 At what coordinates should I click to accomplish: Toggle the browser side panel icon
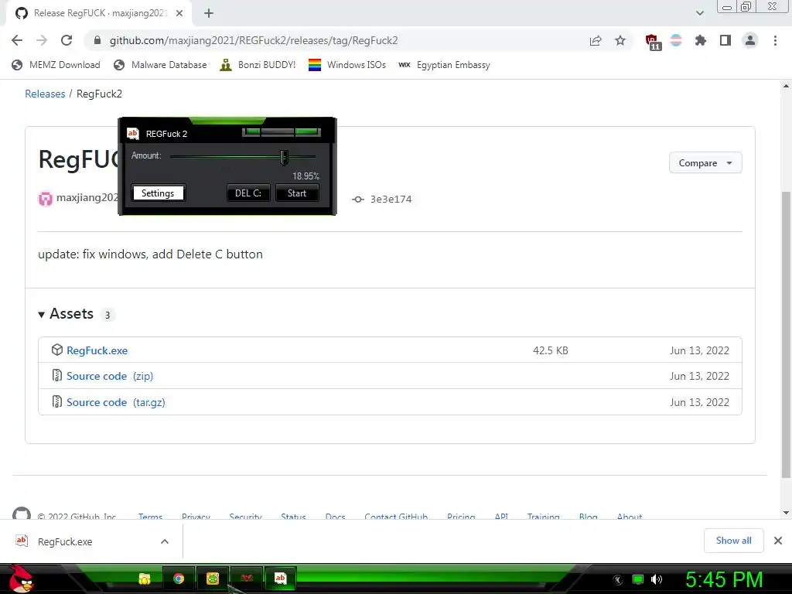(x=725, y=40)
